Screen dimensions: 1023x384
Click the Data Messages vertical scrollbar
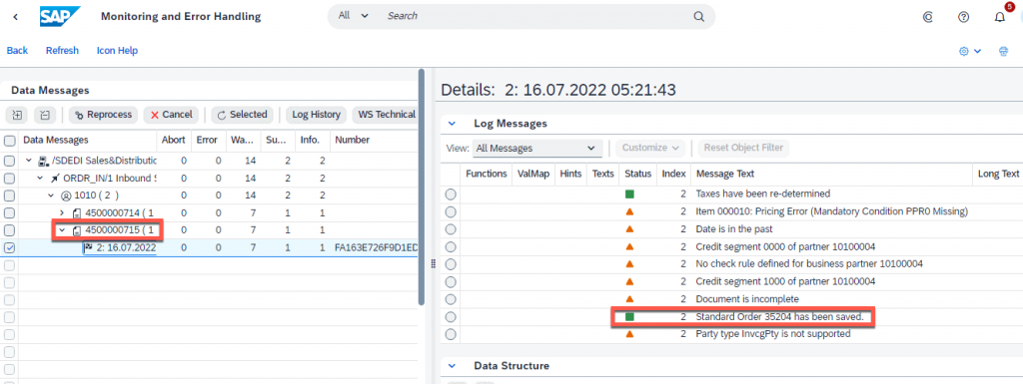[422, 188]
